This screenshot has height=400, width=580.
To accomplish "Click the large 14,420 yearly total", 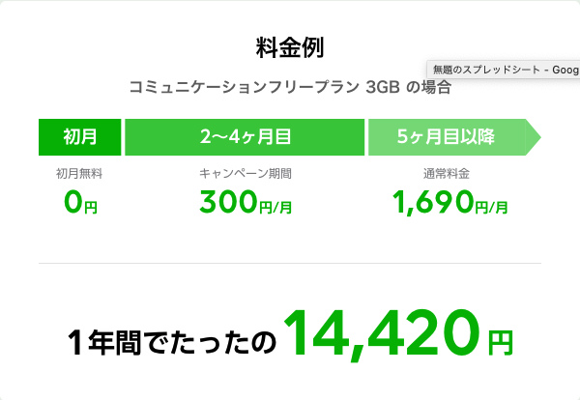I will [382, 335].
